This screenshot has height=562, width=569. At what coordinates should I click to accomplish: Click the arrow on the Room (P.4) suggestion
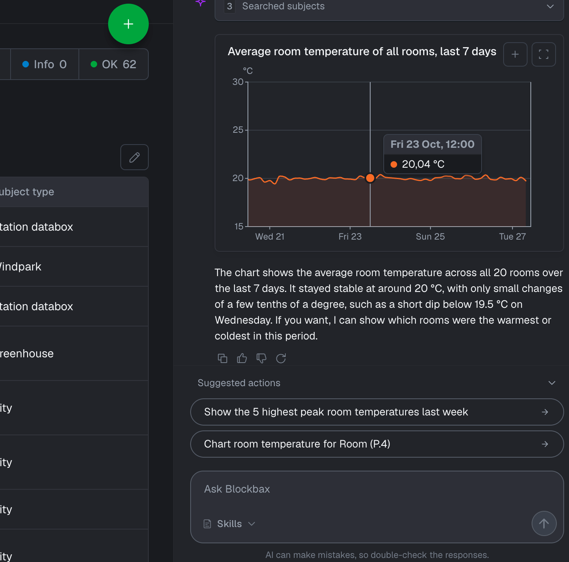[x=545, y=444]
